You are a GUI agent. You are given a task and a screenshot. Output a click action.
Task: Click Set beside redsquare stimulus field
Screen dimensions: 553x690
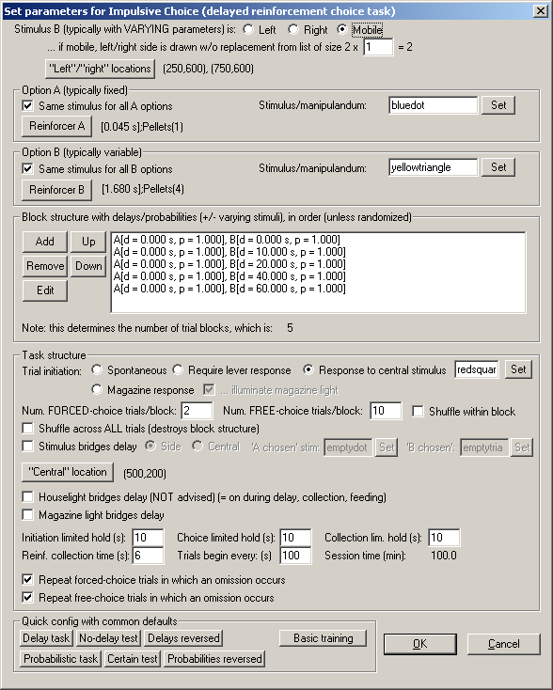pos(518,369)
